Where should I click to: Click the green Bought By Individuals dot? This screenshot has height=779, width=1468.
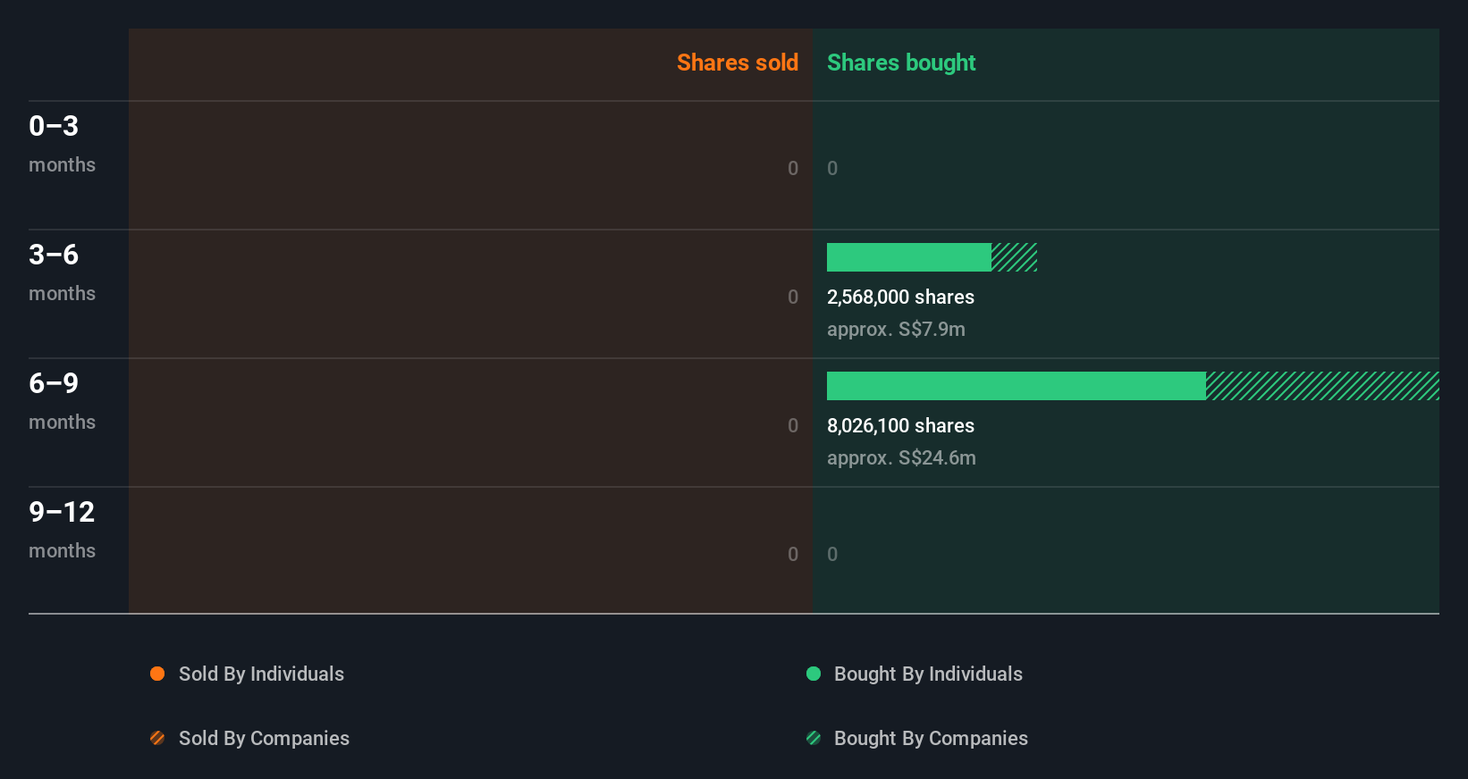click(814, 674)
